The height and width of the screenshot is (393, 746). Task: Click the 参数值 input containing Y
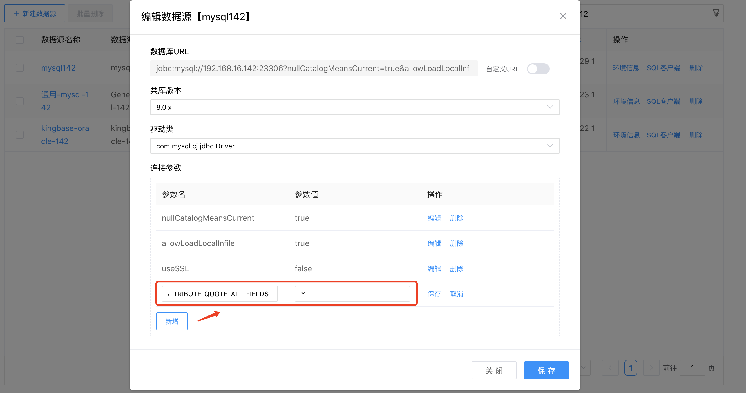pos(352,294)
